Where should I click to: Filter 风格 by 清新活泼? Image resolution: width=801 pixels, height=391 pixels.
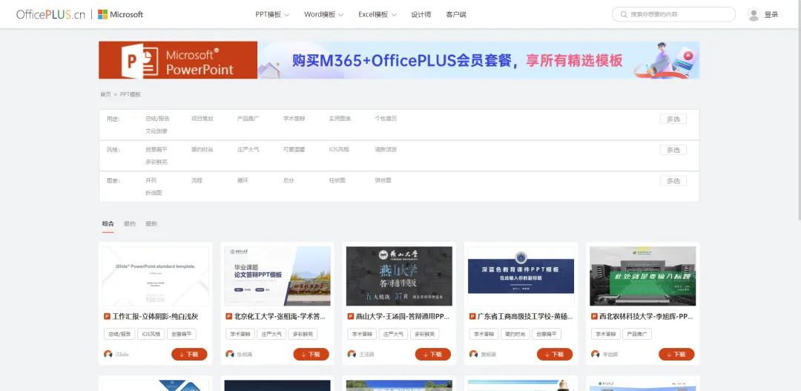coord(386,150)
